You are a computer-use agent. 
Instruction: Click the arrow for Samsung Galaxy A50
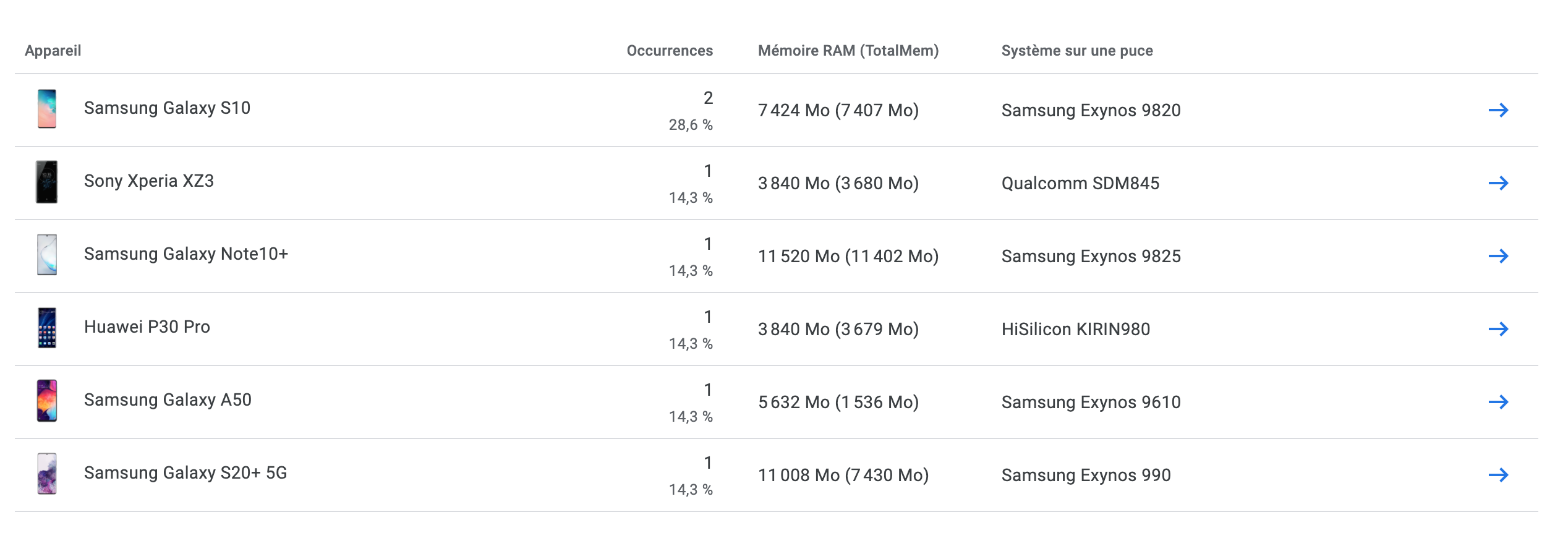coord(1498,402)
